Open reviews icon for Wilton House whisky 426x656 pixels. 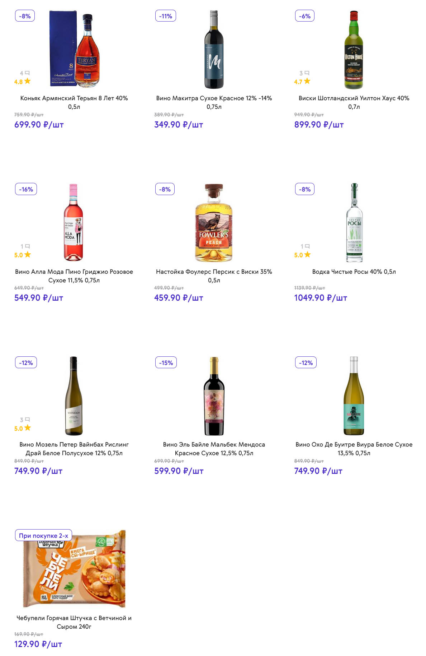tap(307, 73)
